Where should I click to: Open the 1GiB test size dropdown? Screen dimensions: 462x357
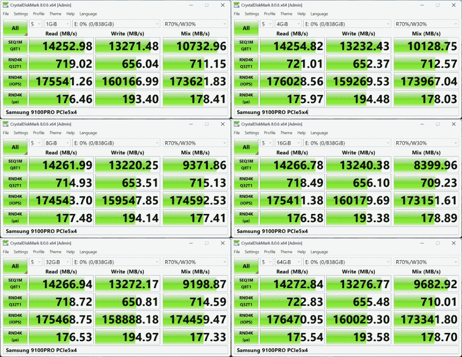(57, 24)
